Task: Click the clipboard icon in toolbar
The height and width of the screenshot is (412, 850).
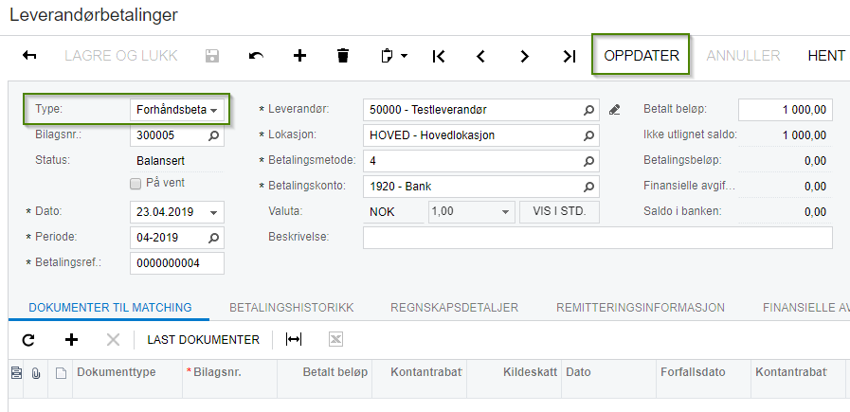Action: 387,55
